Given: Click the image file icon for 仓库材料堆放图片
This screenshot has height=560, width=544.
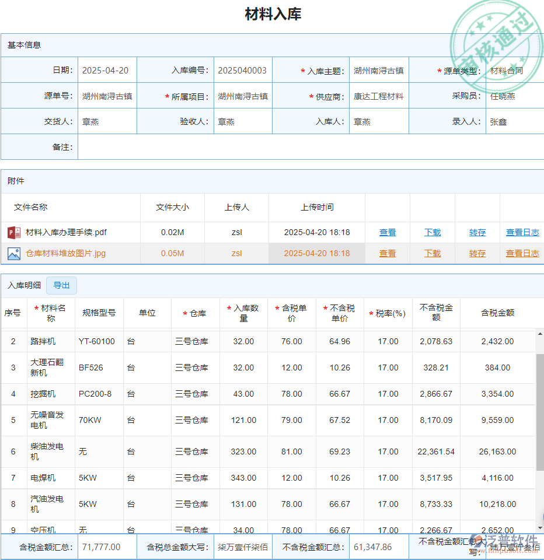Looking at the screenshot, I should [x=14, y=254].
